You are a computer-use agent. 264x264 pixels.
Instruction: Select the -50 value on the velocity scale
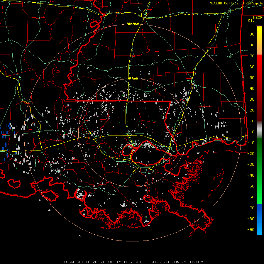[251, 186]
